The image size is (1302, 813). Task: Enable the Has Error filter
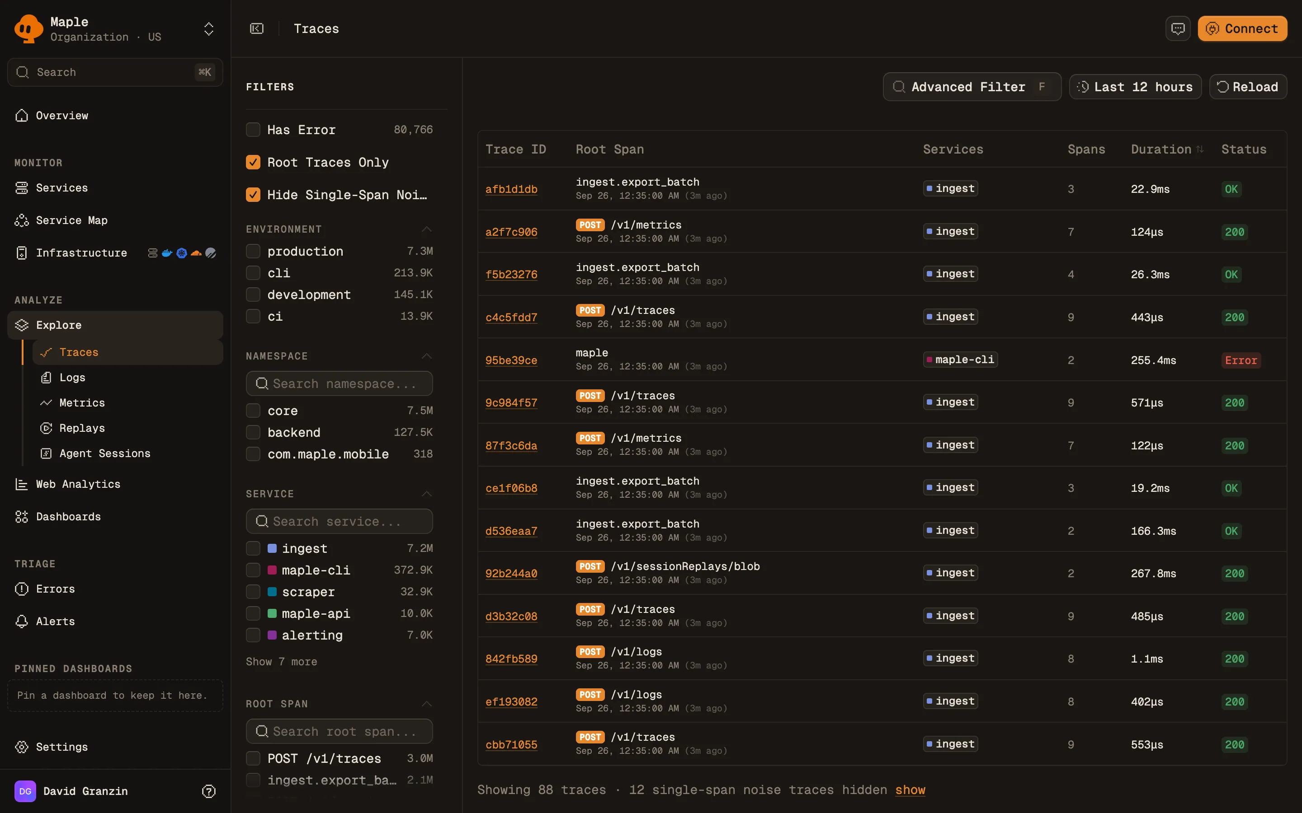253,130
